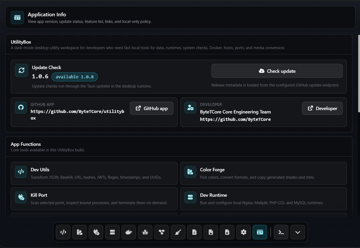Open the GitHub app link button
This screenshot has width=360, height=248.
click(152, 108)
